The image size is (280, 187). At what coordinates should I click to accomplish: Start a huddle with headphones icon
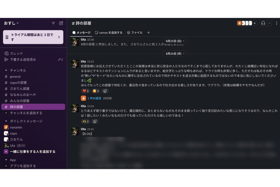point(263,23)
